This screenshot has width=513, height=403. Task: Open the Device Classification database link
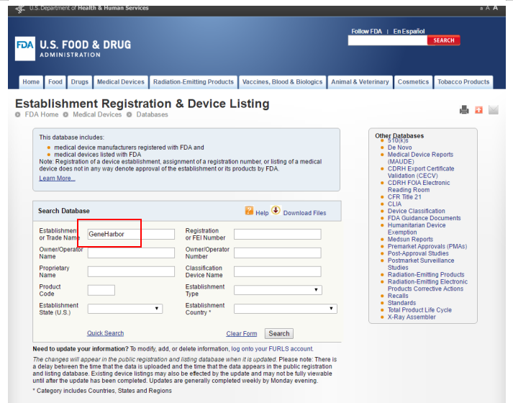pyautogui.click(x=416, y=211)
